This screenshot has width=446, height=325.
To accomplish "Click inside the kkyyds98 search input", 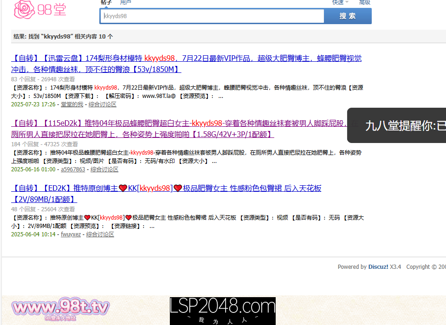I will (212, 16).
